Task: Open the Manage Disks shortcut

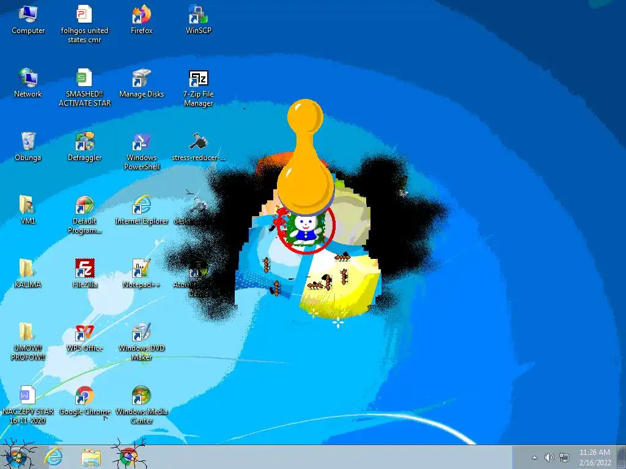Action: pyautogui.click(x=141, y=83)
